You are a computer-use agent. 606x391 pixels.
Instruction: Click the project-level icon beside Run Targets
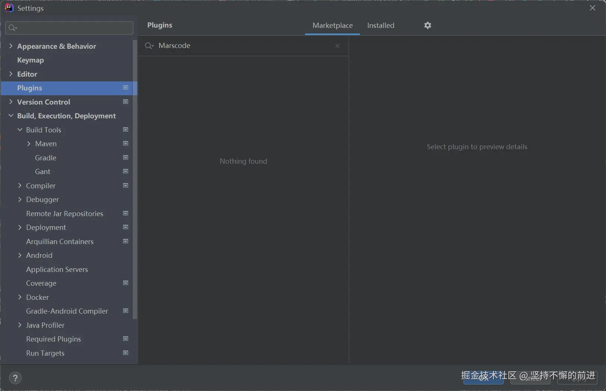pos(126,353)
